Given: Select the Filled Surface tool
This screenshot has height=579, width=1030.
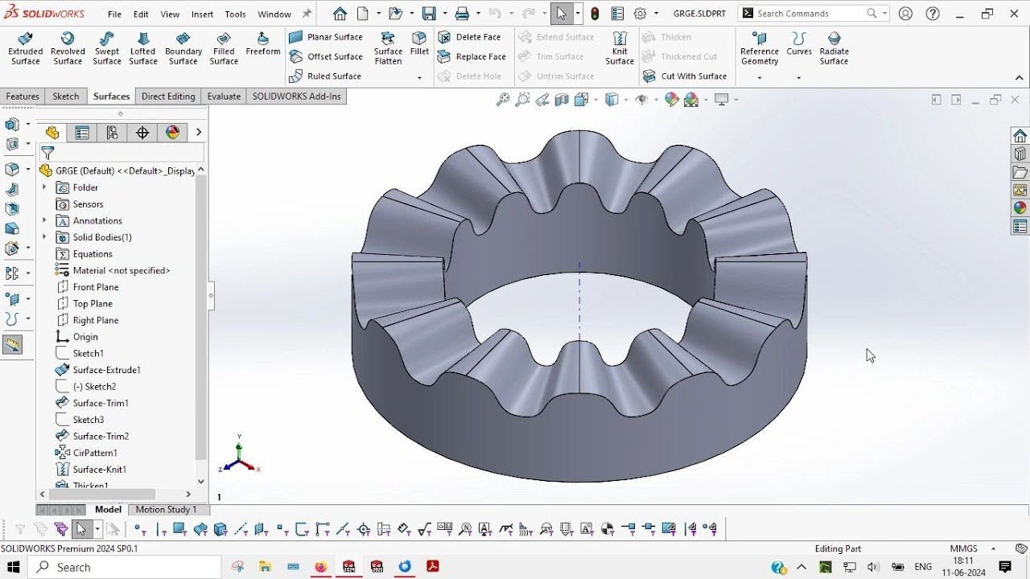Looking at the screenshot, I should pyautogui.click(x=224, y=49).
